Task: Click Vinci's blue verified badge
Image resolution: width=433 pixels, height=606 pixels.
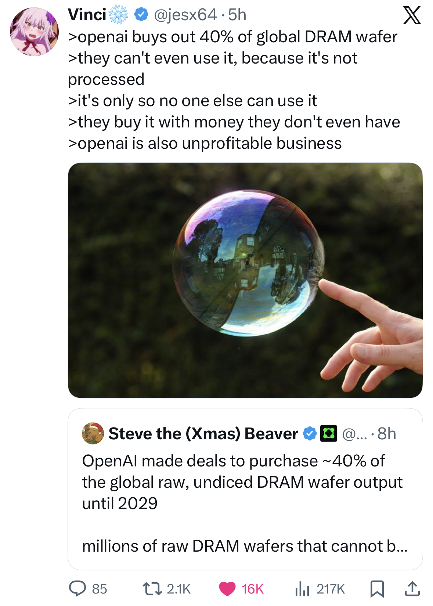Action: [x=141, y=15]
